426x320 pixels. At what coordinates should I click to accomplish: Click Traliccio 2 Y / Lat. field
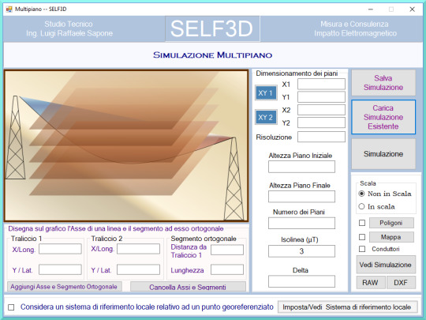pos(138,269)
